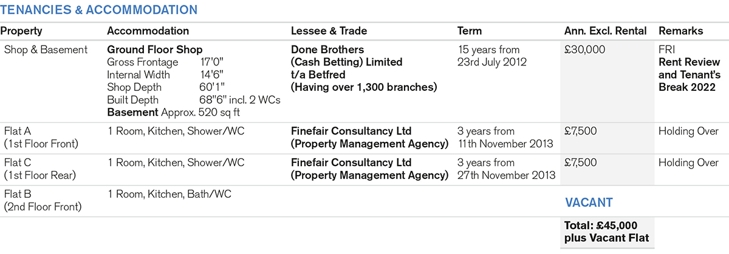
Task: Select the Lessee & Trade column header
Action: tap(329, 31)
